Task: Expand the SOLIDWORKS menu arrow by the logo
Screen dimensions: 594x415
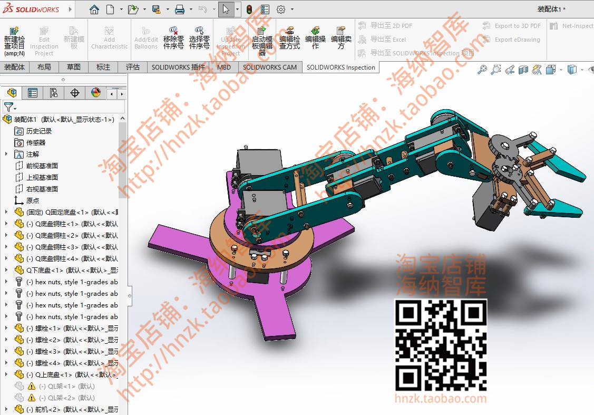Action: (x=71, y=9)
